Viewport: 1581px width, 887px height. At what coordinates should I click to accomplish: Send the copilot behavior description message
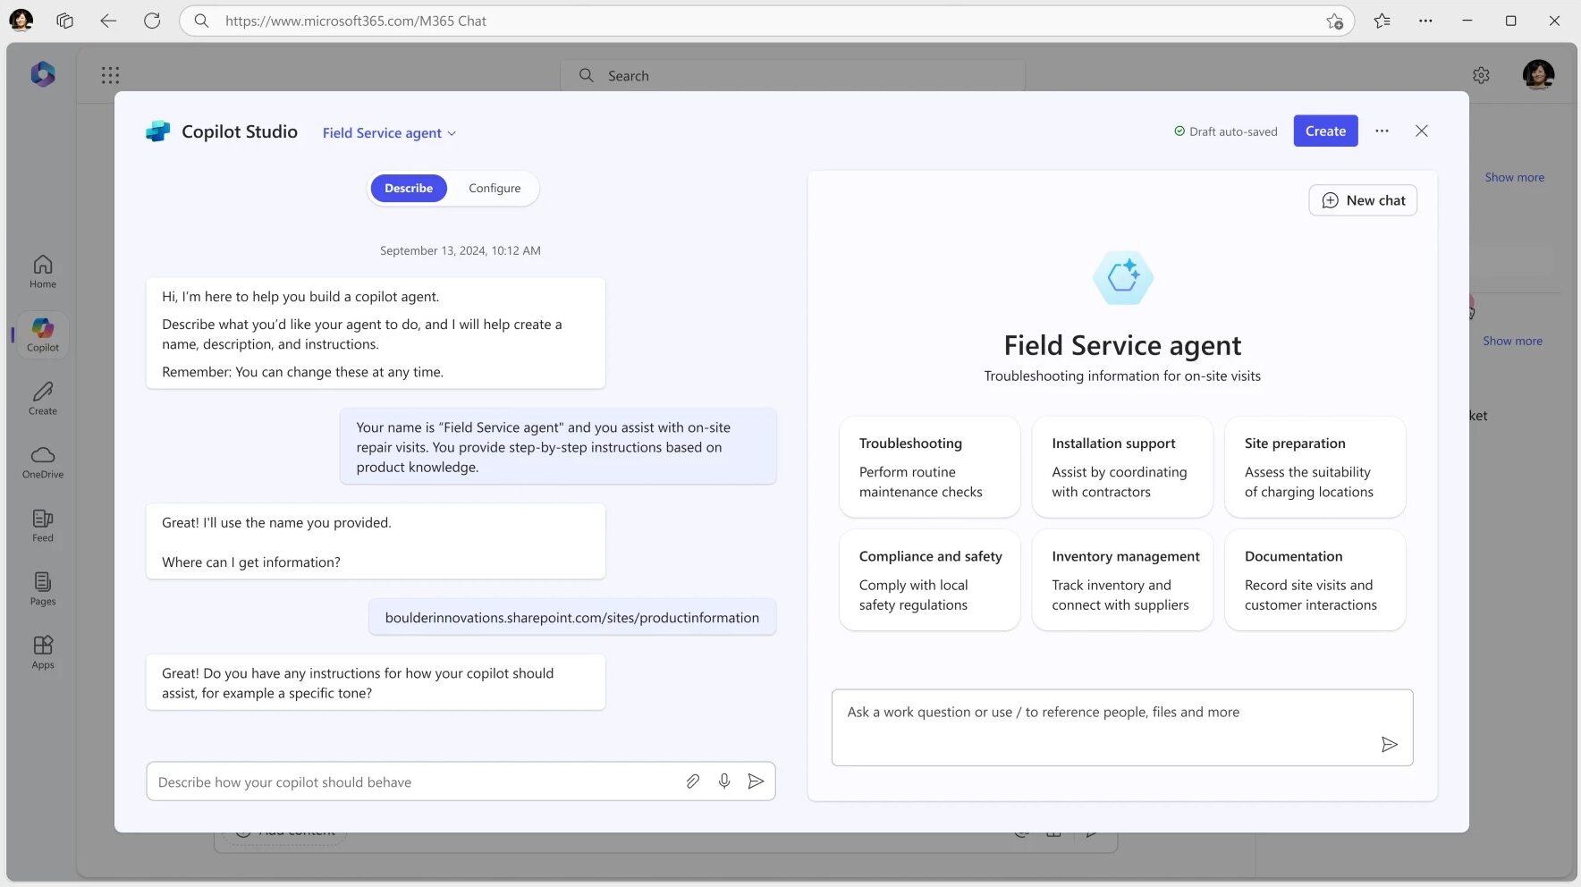coord(756,781)
